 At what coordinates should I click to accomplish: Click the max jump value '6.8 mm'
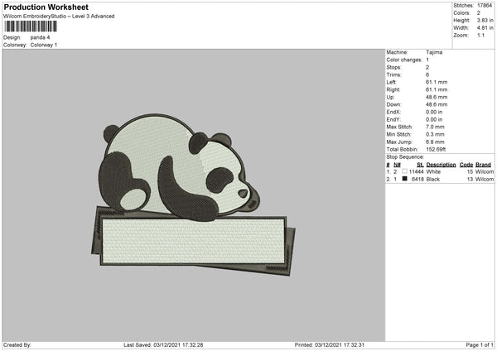435,142
